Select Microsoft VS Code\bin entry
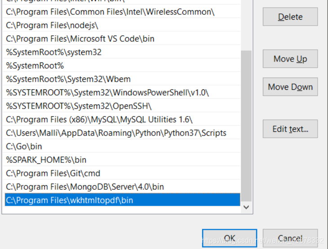Image resolution: width=328 pixels, height=249 pixels. (x=121, y=39)
